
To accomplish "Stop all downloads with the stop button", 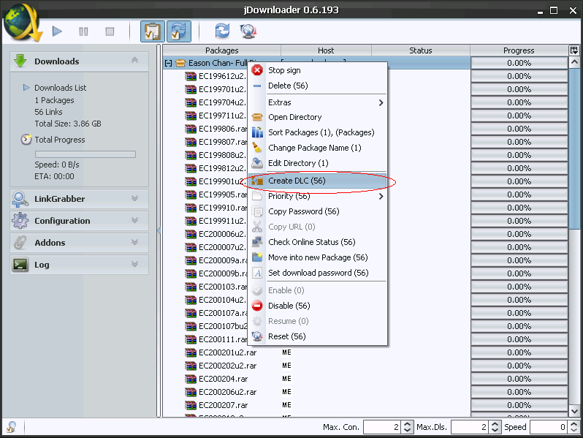I will tap(110, 31).
